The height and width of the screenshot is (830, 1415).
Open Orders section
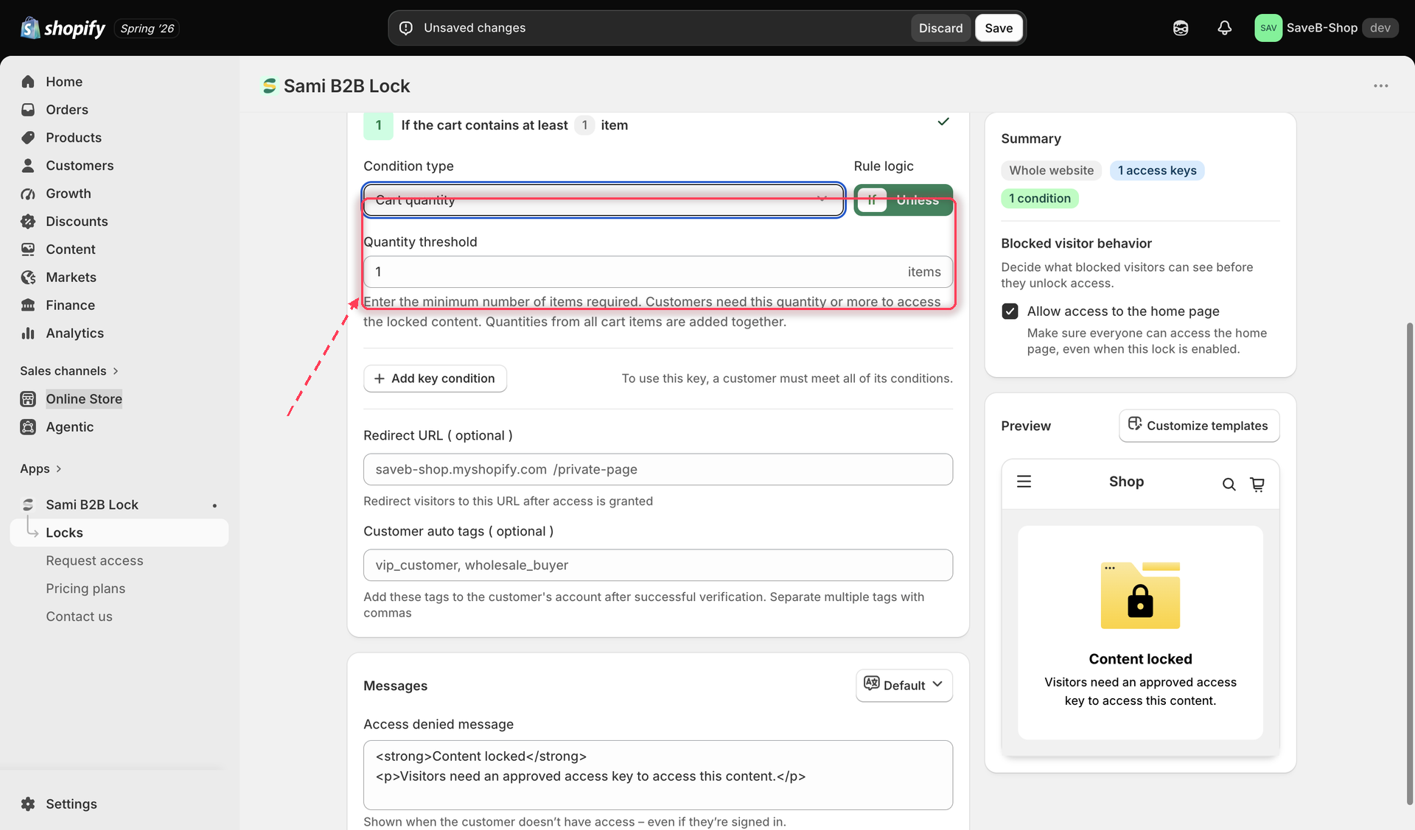[x=67, y=110]
